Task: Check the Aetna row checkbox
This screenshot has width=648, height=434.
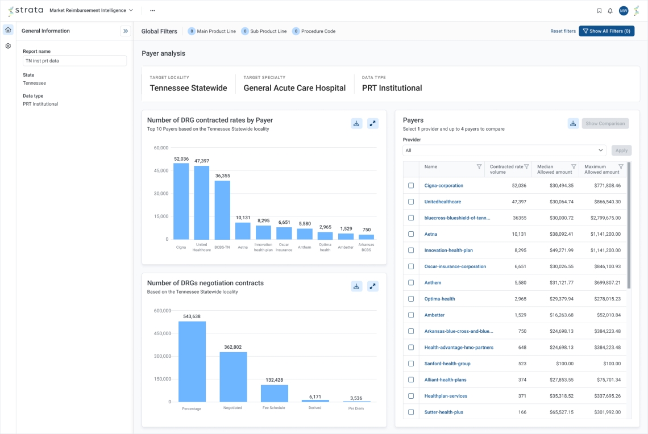Action: click(x=411, y=233)
